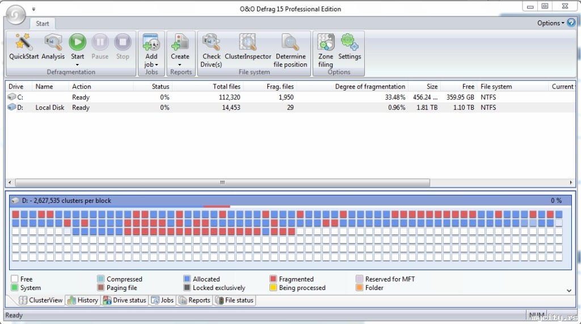Sort by the Size column header
The height and width of the screenshot is (324, 581).
(x=424, y=87)
